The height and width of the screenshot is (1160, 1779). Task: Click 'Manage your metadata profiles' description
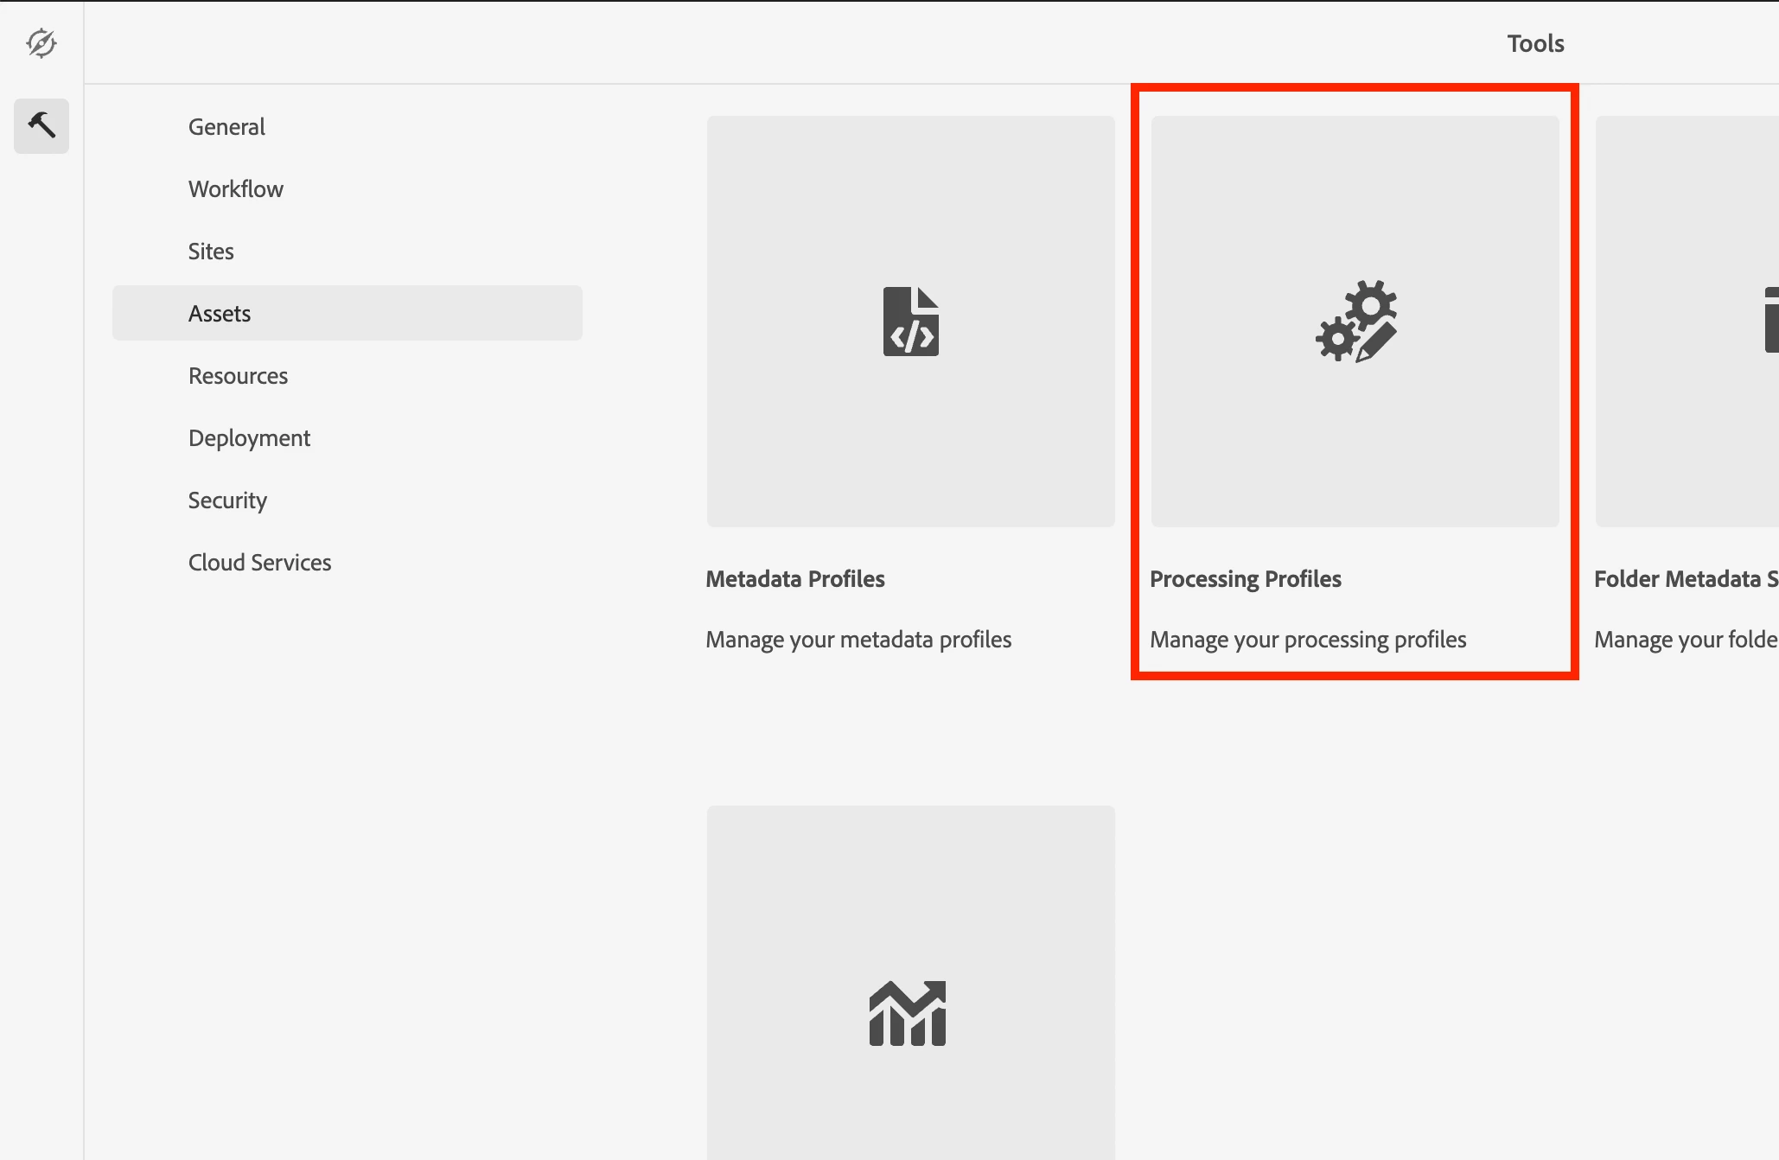pos(858,639)
